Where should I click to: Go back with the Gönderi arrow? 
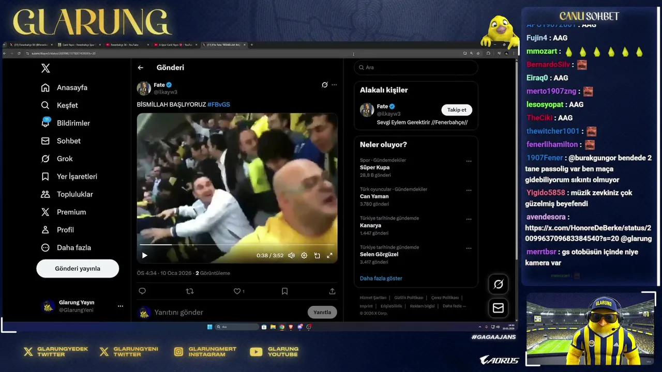[141, 68]
